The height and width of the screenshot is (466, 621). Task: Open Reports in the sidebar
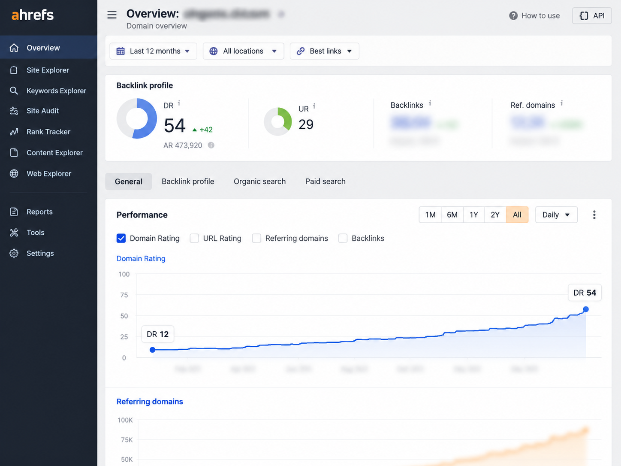48,212
